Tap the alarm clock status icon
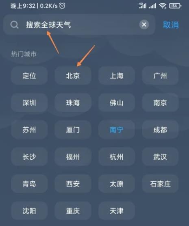This screenshot has width=189, height=226. coord(62,6)
